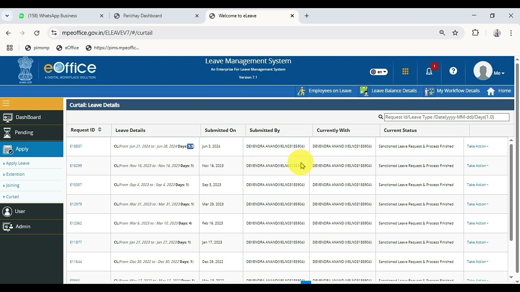
Task: Switch to WhatsApp Business tab
Action: pos(57,16)
